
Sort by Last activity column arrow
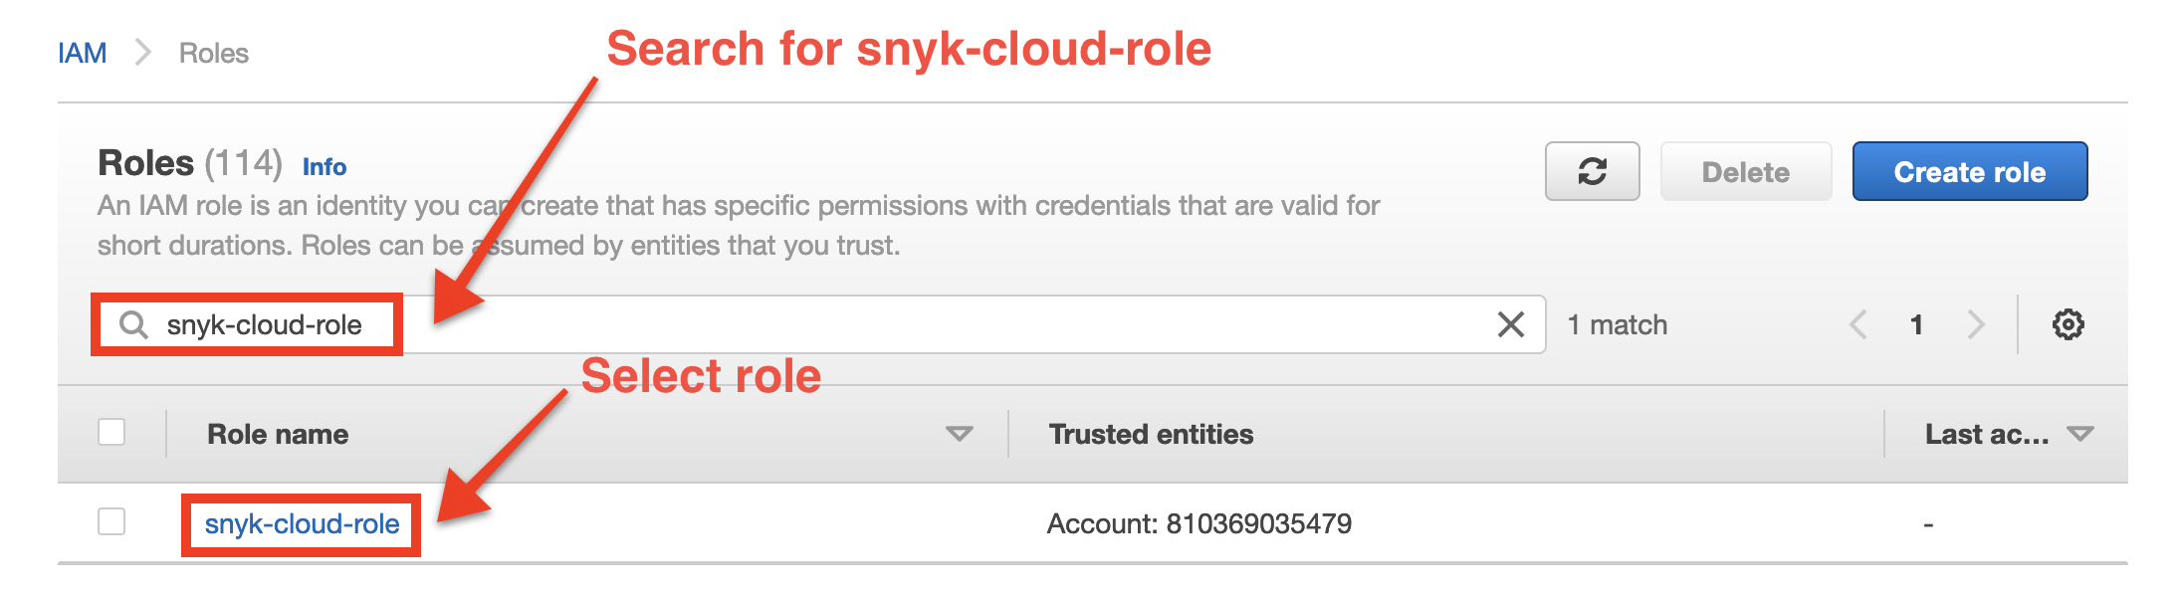pos(2079,434)
